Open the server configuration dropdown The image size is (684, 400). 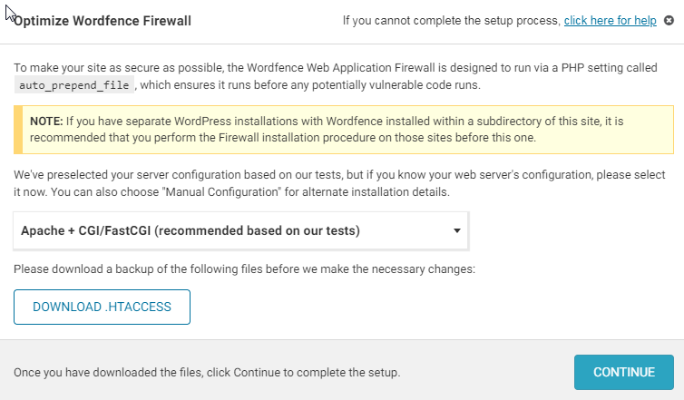(240, 231)
